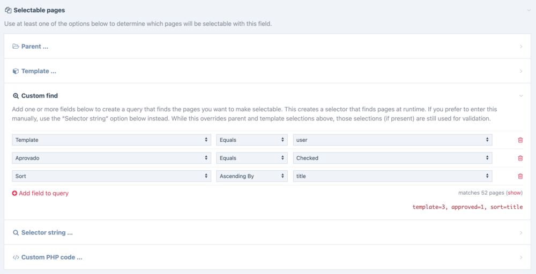The image size is (536, 274).
Task: Open the Aprovado field dropdown
Action: pyautogui.click(x=111, y=158)
